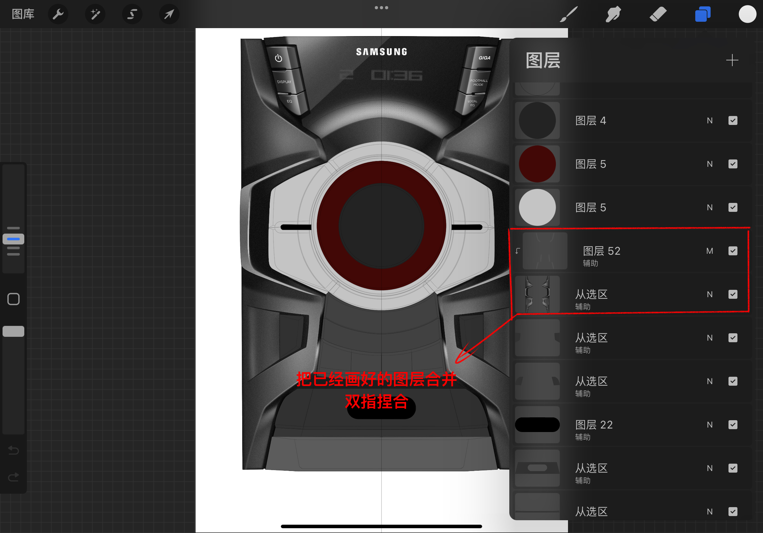This screenshot has height=533, width=763.
Task: Select the Eraser tool
Action: (x=658, y=14)
